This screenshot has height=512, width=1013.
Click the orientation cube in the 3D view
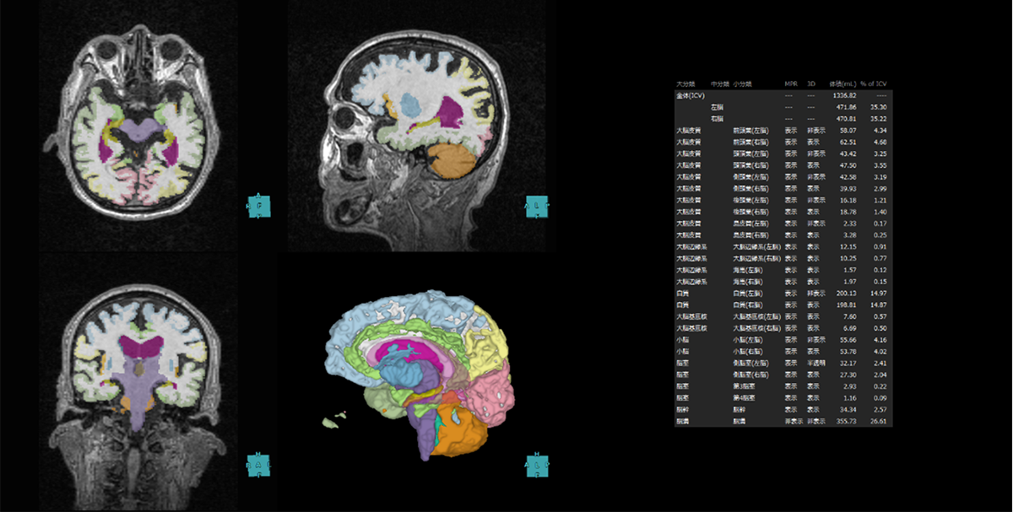(x=537, y=465)
